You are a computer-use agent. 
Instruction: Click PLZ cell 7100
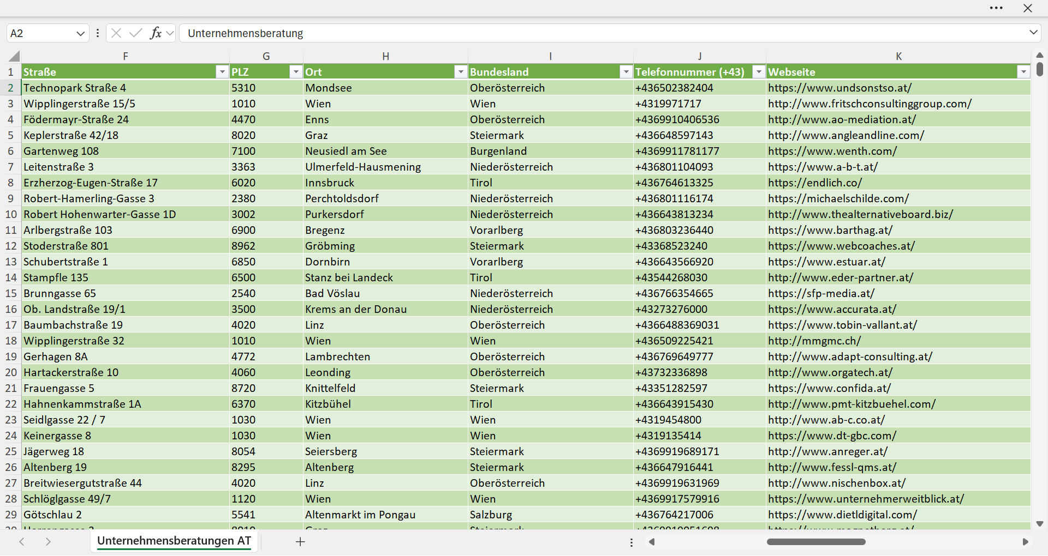(x=266, y=151)
